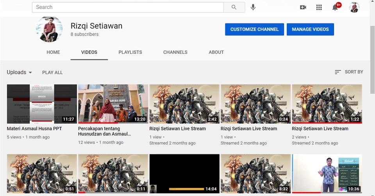This screenshot has width=375, height=196.
Task: Click MANAGE VIDEOS button
Action: (310, 29)
